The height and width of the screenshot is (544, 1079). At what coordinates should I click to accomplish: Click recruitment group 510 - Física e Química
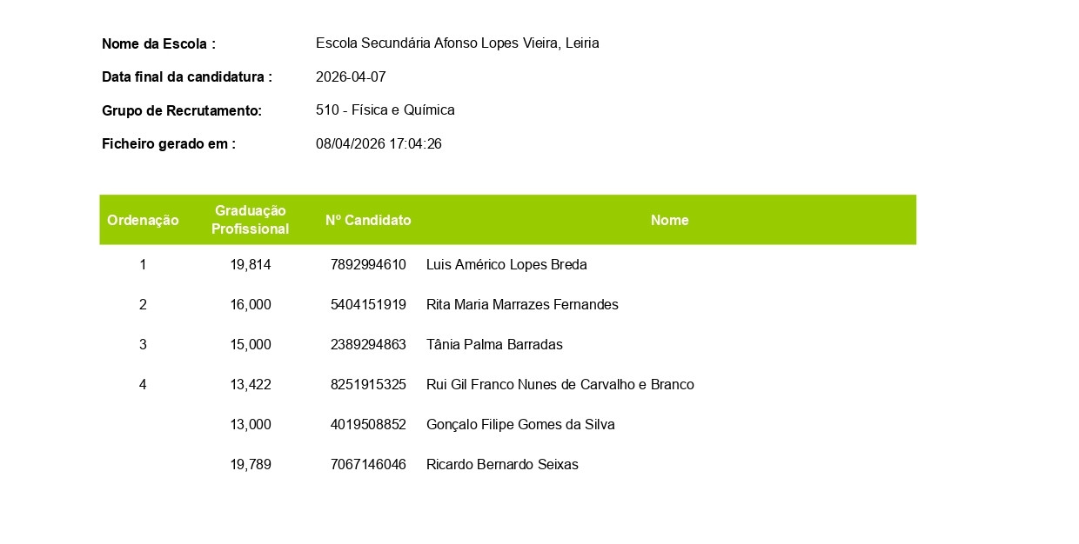pos(385,110)
